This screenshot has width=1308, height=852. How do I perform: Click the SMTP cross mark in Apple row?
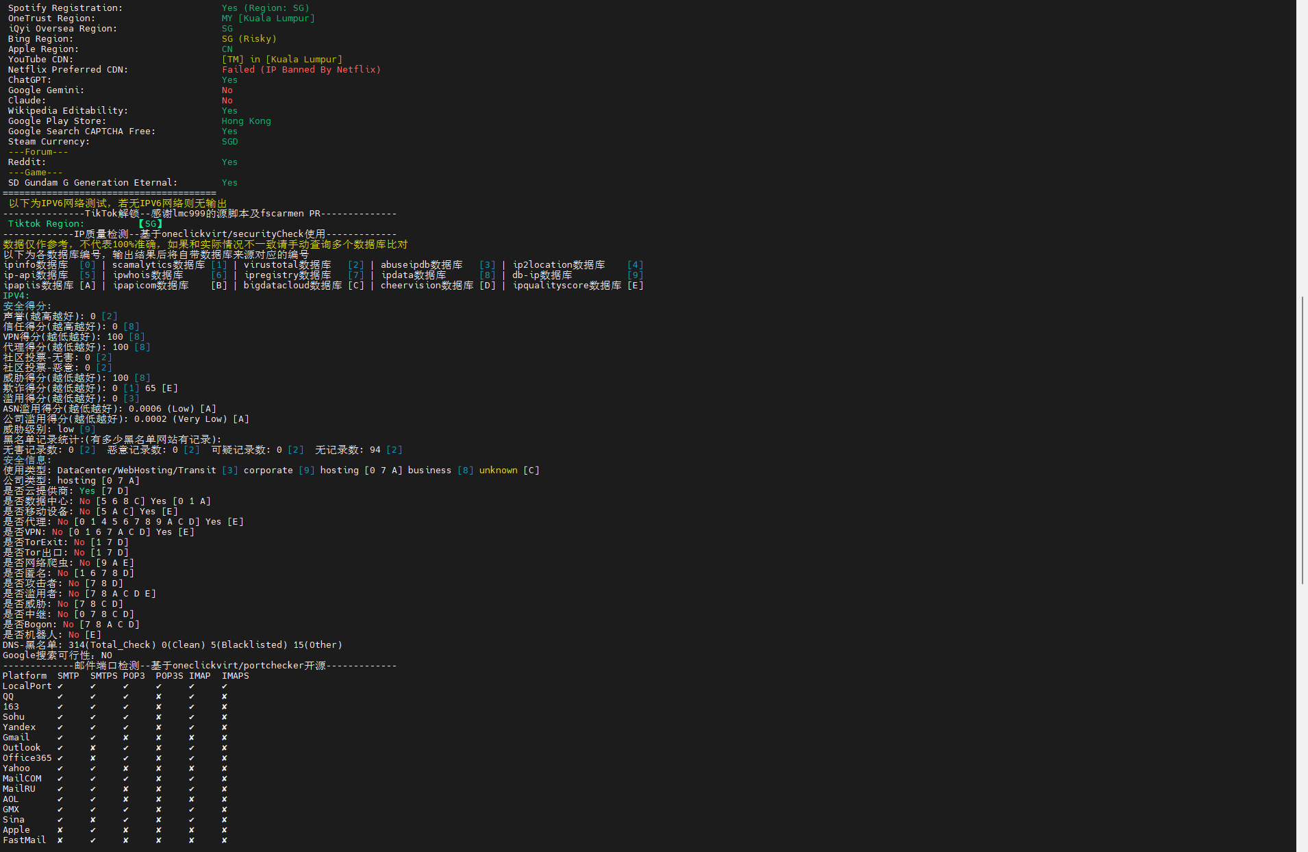(60, 830)
